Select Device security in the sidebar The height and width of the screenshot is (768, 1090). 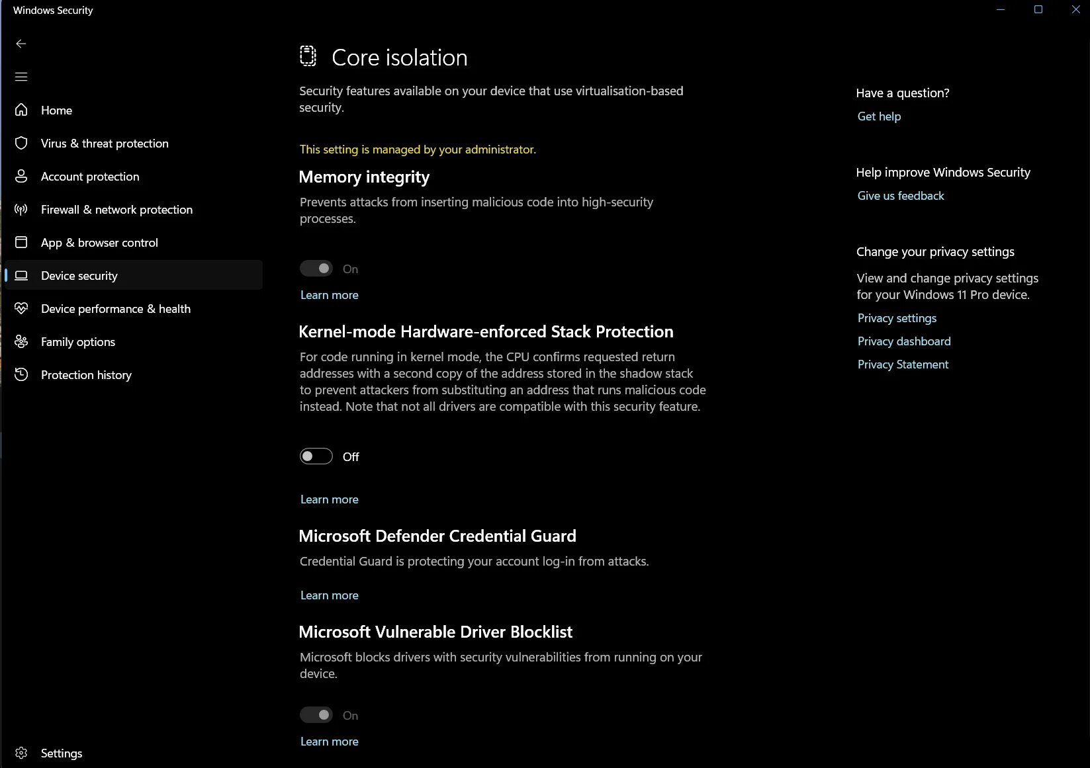79,275
